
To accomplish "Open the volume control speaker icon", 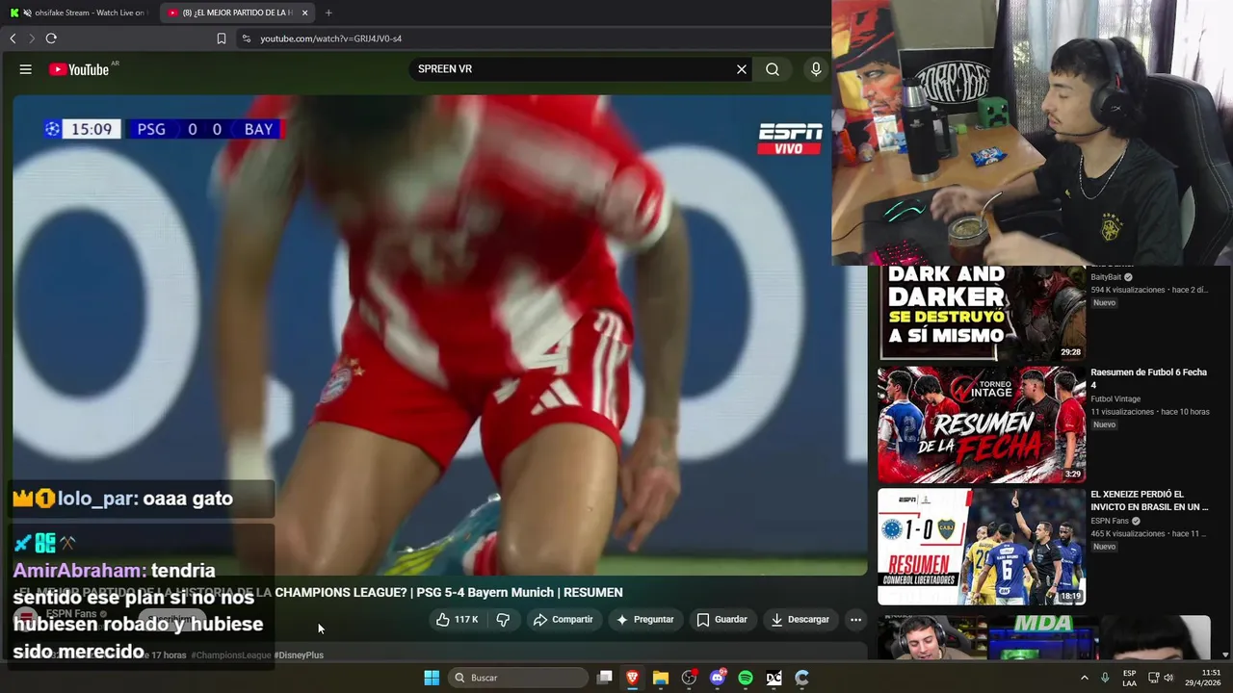I will (x=1168, y=678).
